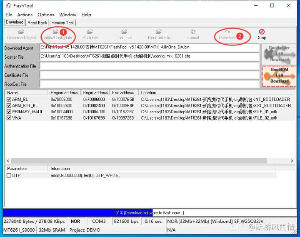
Task: Click the Download Agent toolbar icon
Action: pos(21,34)
